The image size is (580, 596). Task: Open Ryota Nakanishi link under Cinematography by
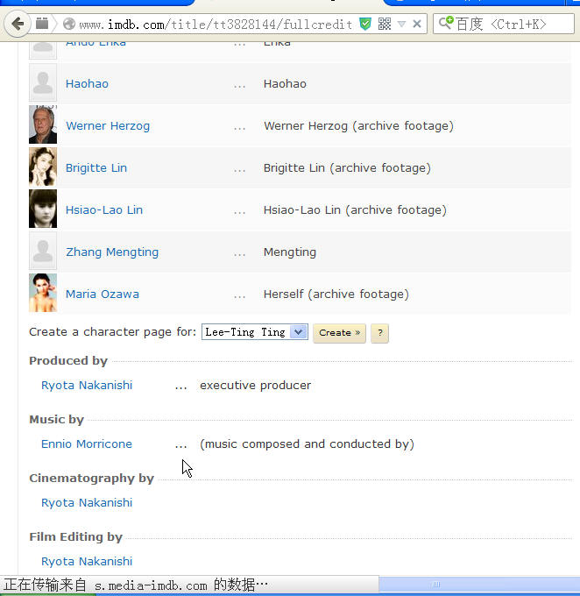pyautogui.click(x=87, y=503)
